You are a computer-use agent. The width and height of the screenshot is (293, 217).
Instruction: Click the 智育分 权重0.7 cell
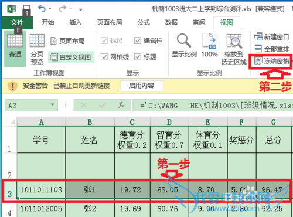(x=169, y=140)
